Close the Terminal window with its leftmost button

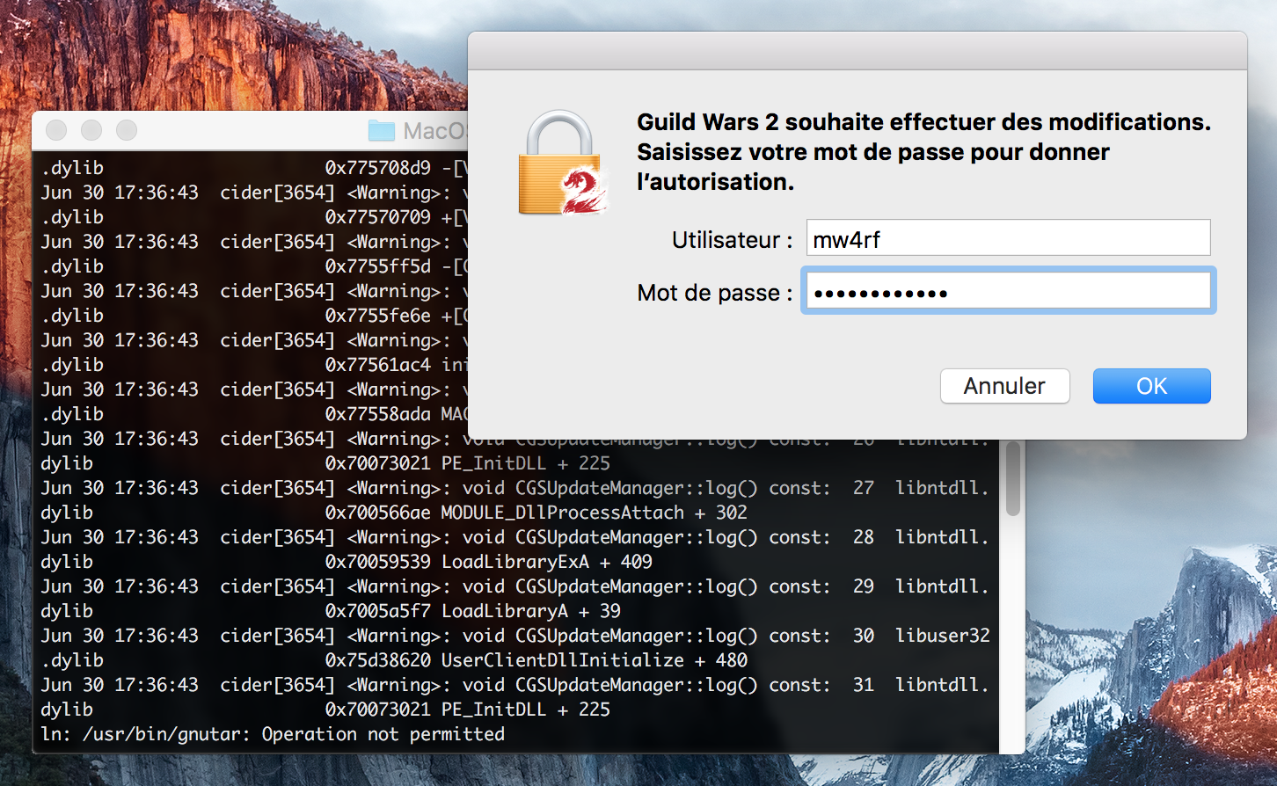56,130
